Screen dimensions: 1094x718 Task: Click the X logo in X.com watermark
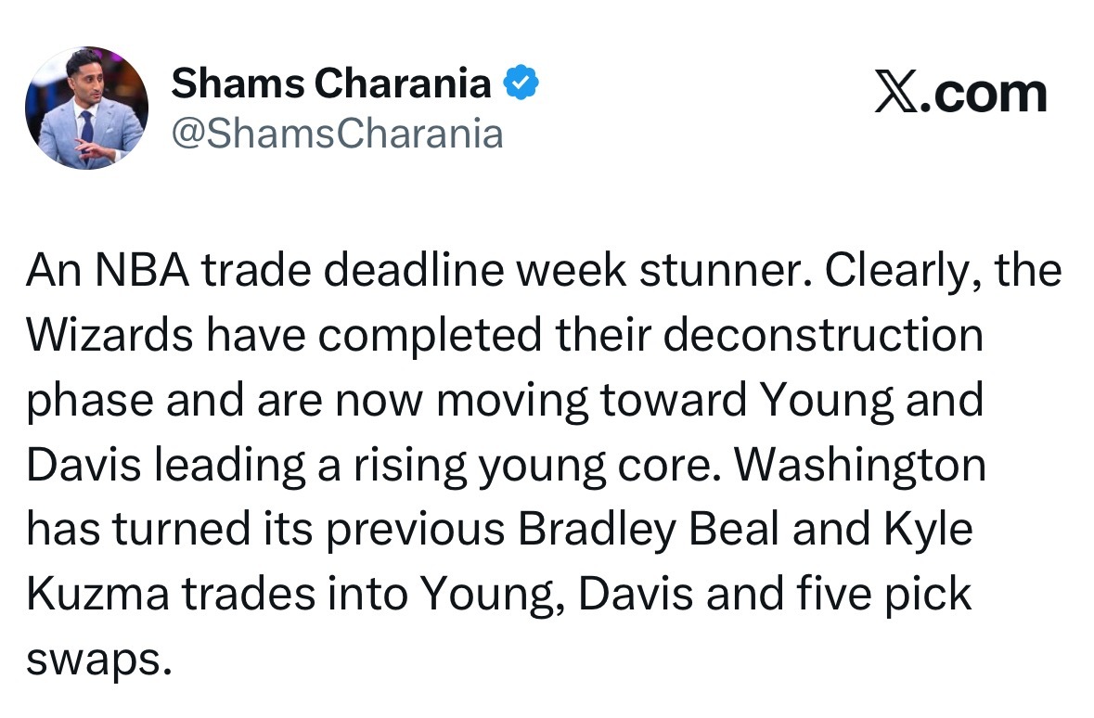click(896, 92)
